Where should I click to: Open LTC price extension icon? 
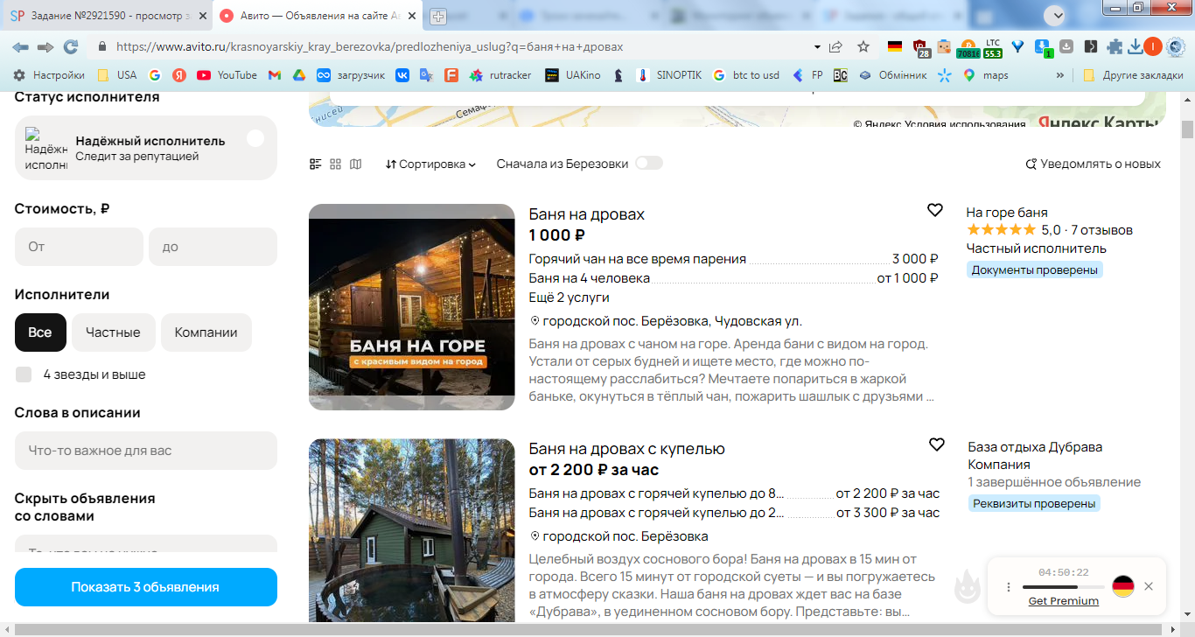click(992, 48)
